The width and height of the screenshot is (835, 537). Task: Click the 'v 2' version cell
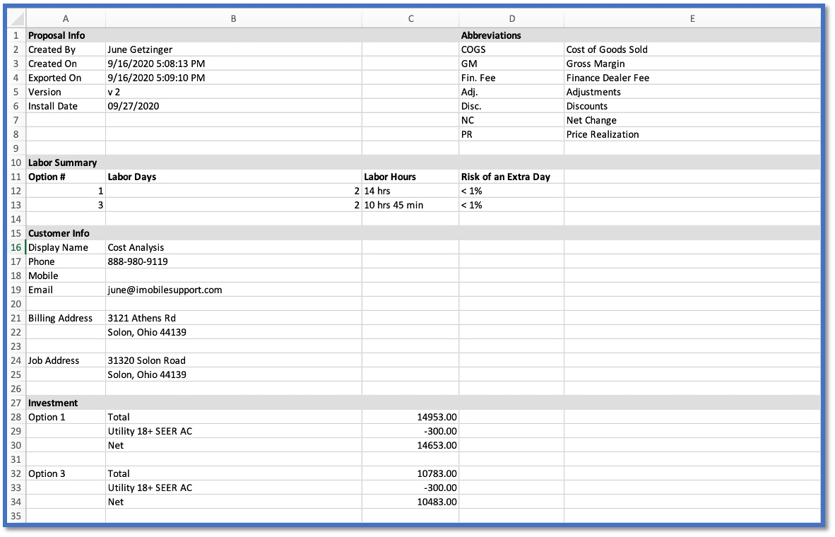pos(233,92)
